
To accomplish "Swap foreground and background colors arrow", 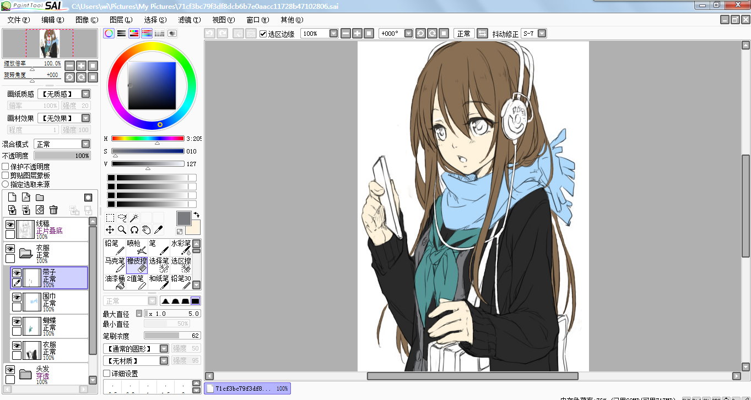I will (x=196, y=215).
